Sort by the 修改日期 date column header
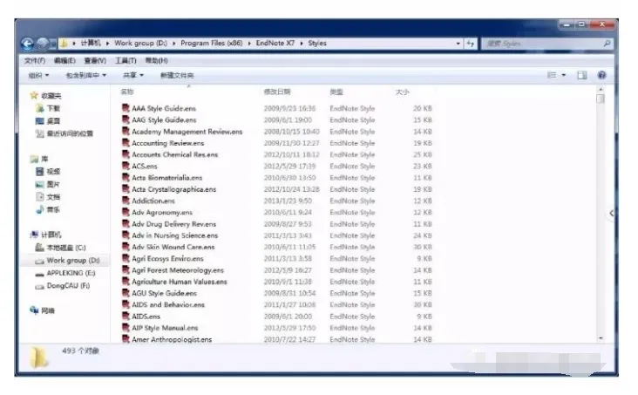The width and height of the screenshot is (638, 395). [277, 92]
